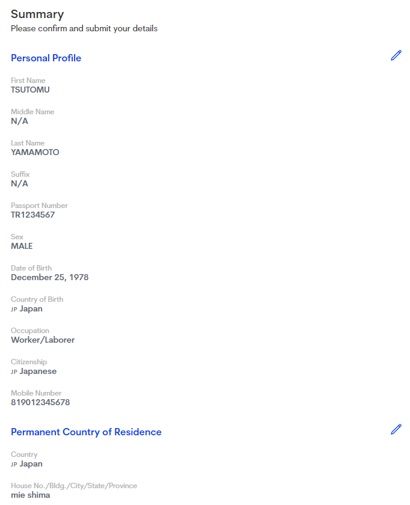Click the N/A value under Suffix

[19, 184]
